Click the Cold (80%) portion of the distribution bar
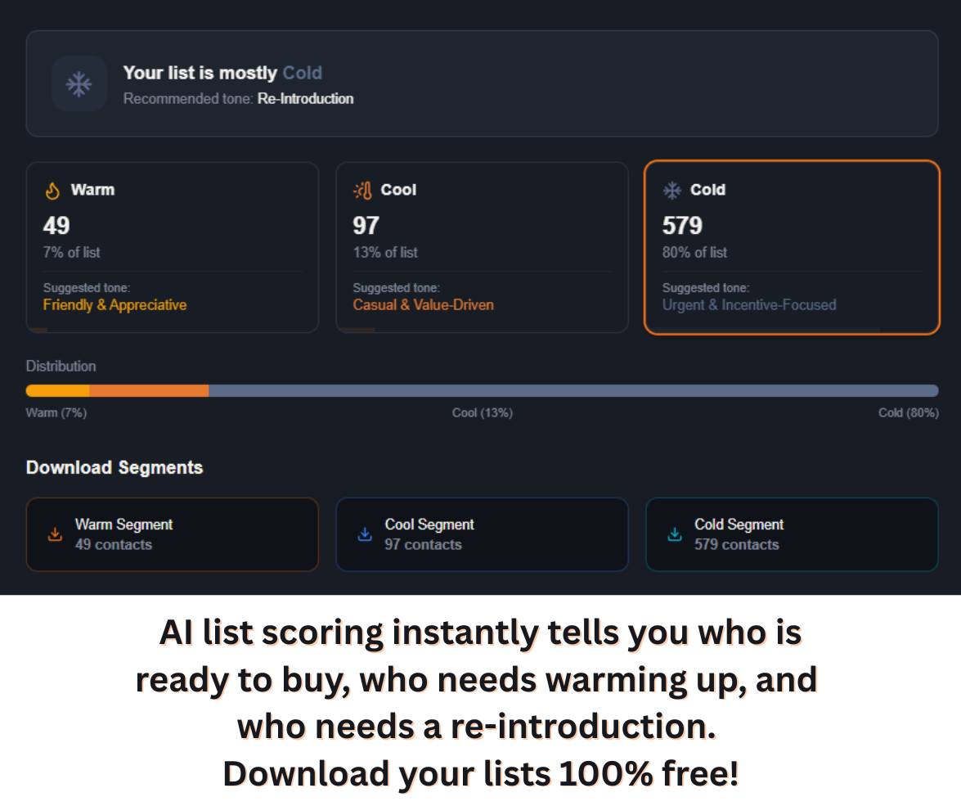Viewport: 961px width, 806px height. [573, 390]
